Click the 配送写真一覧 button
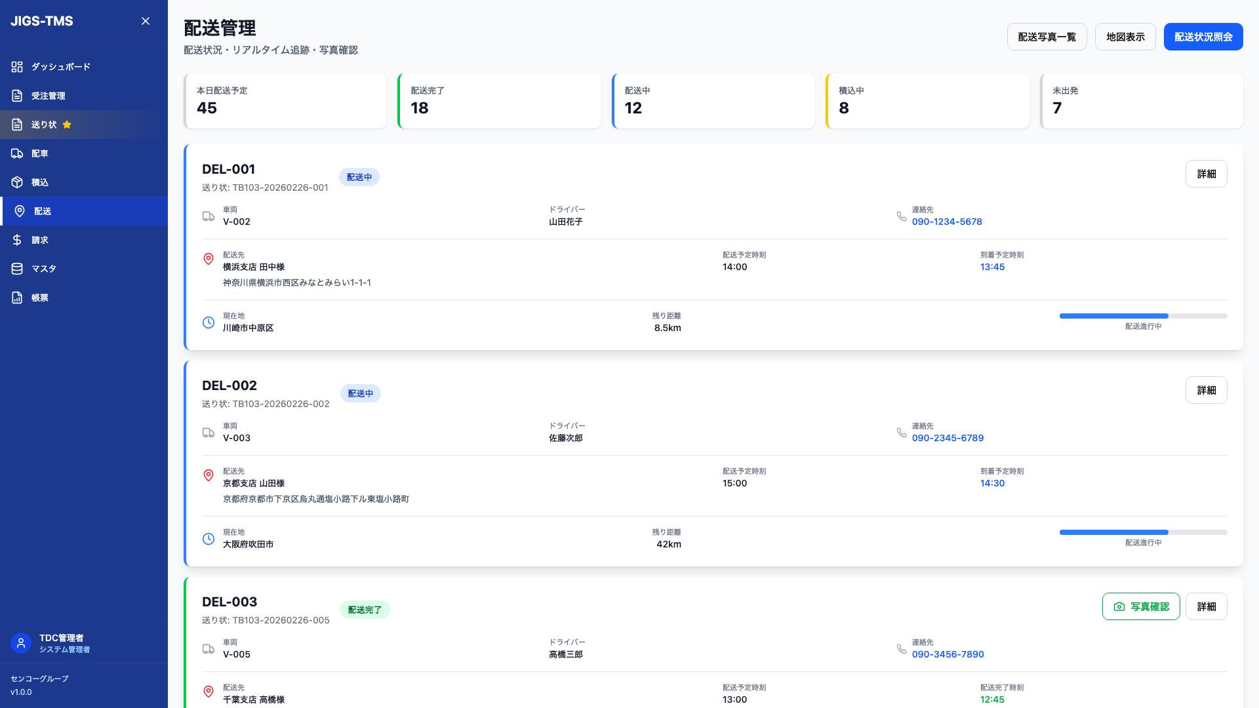The height and width of the screenshot is (708, 1259). 1047,37
